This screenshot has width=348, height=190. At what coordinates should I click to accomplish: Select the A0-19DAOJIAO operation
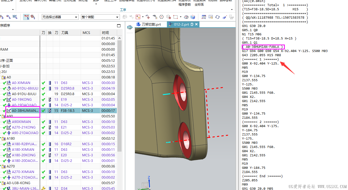tap(24, 105)
